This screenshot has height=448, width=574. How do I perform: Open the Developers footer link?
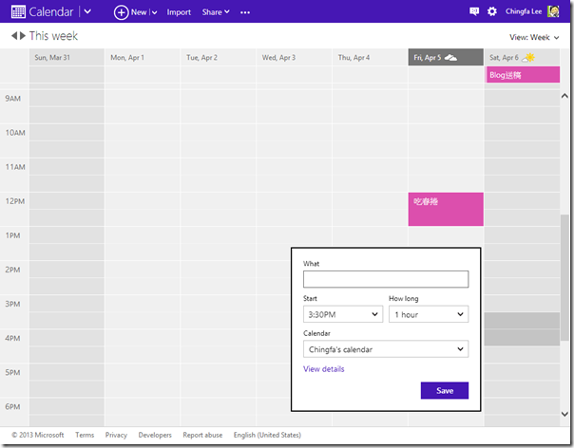point(155,435)
